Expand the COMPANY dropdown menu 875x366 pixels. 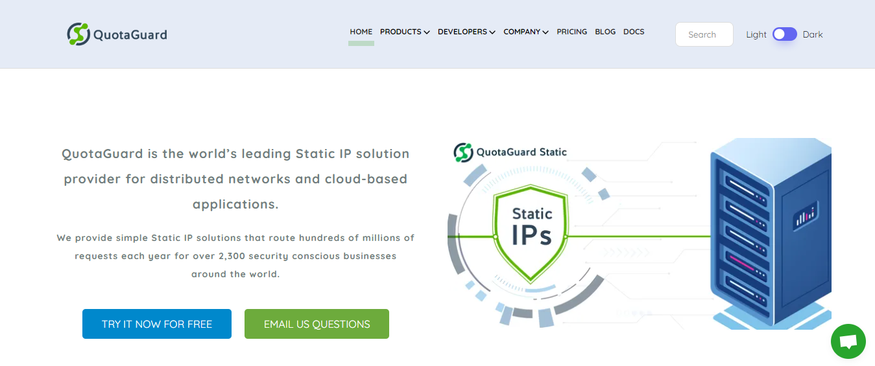tap(526, 32)
